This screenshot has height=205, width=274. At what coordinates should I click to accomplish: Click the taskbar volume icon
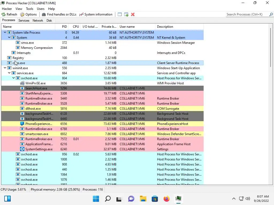[248, 199]
